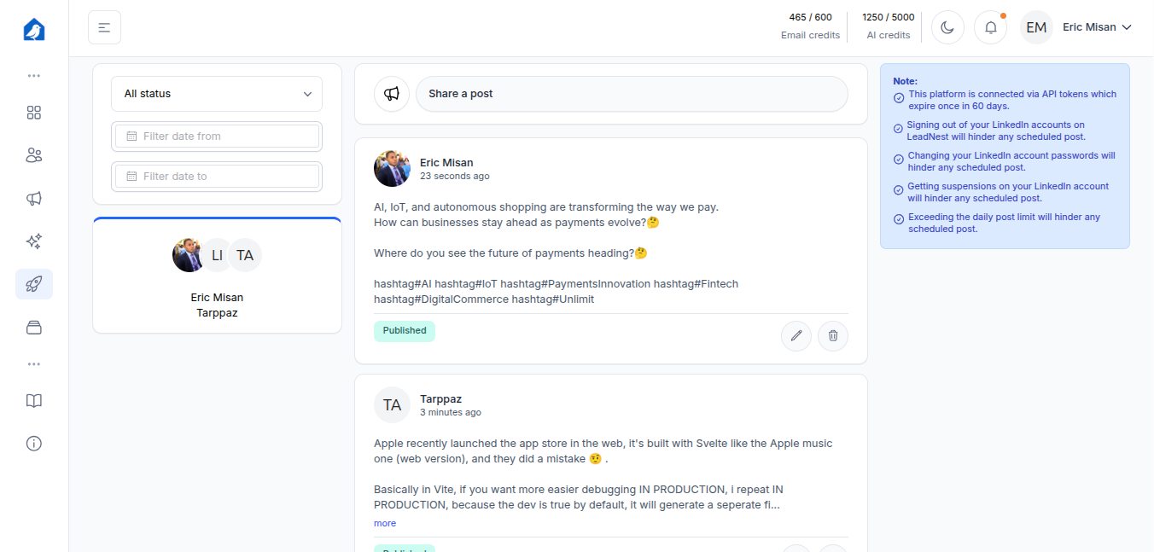
Task: Click the Filter date to field
Action: pyautogui.click(x=217, y=177)
